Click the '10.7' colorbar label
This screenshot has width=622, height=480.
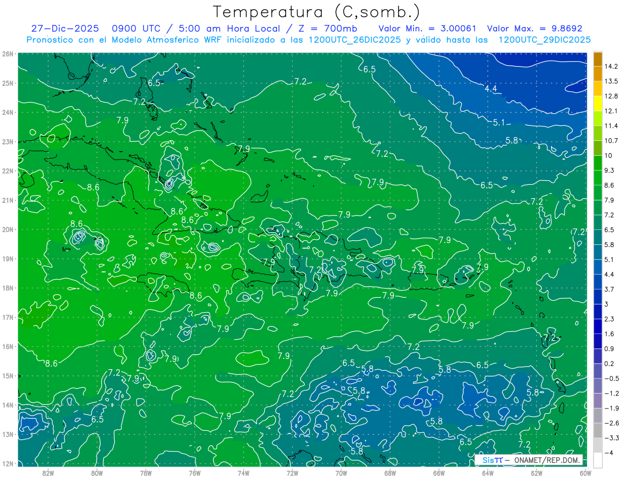click(611, 141)
